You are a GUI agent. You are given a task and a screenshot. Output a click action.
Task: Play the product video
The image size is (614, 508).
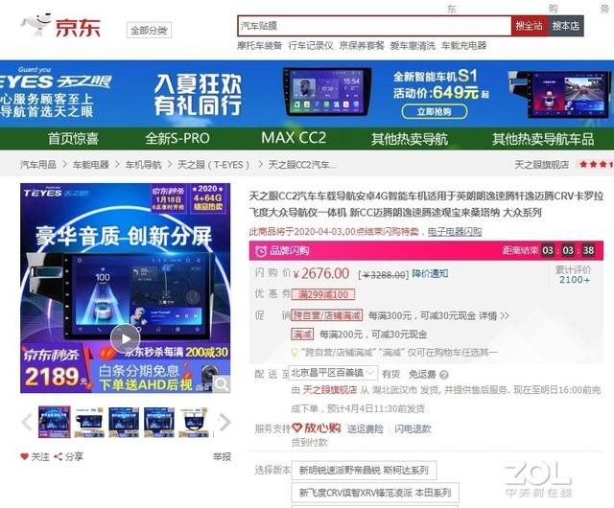tap(126, 339)
